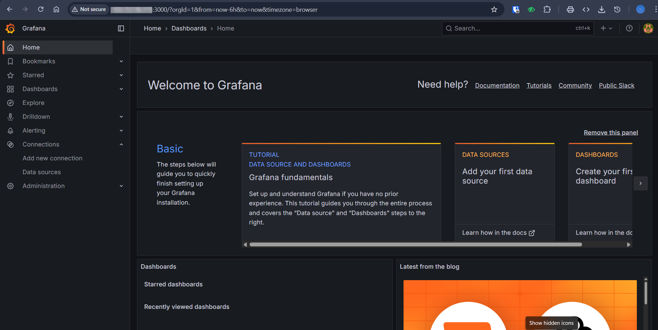The width and height of the screenshot is (658, 330).
Task: Open Create your first dashboard card
Action: tap(600, 192)
